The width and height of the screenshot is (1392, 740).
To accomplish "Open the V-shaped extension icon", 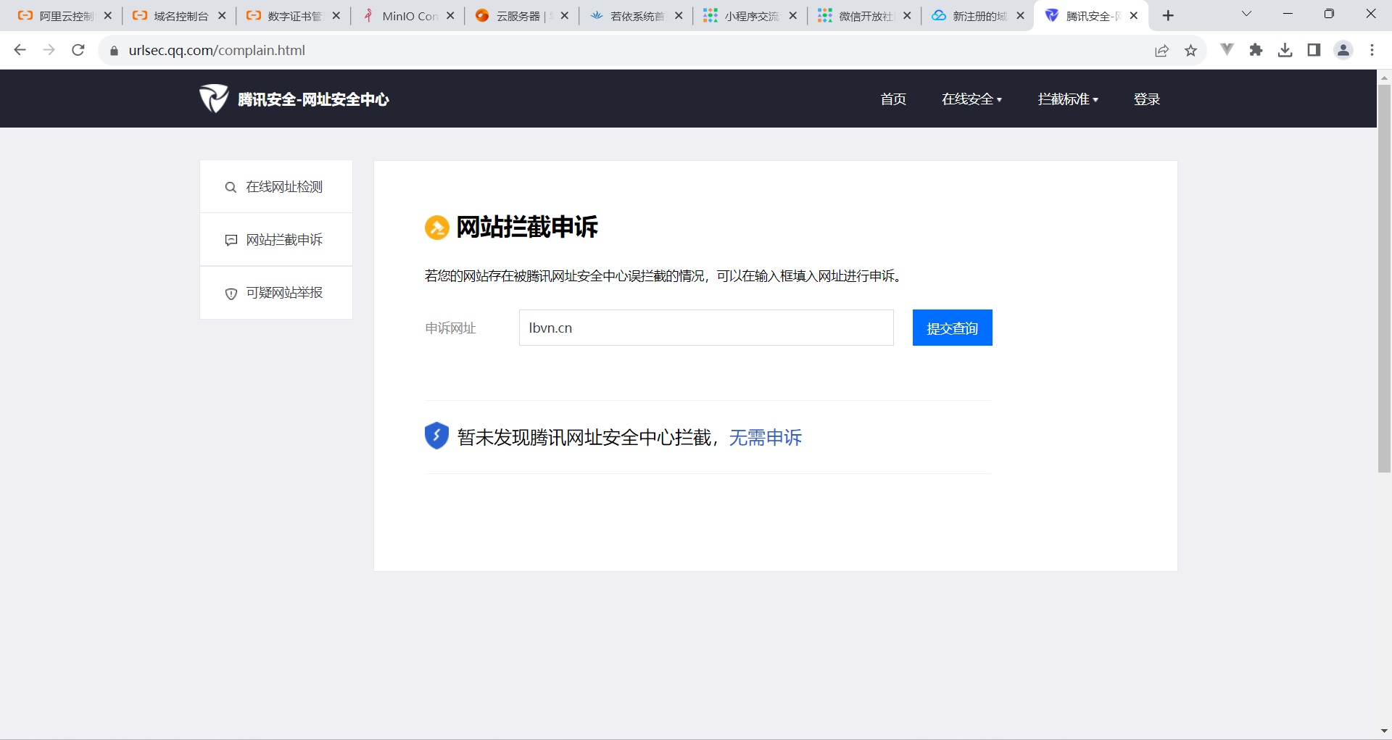I will pyautogui.click(x=1227, y=49).
